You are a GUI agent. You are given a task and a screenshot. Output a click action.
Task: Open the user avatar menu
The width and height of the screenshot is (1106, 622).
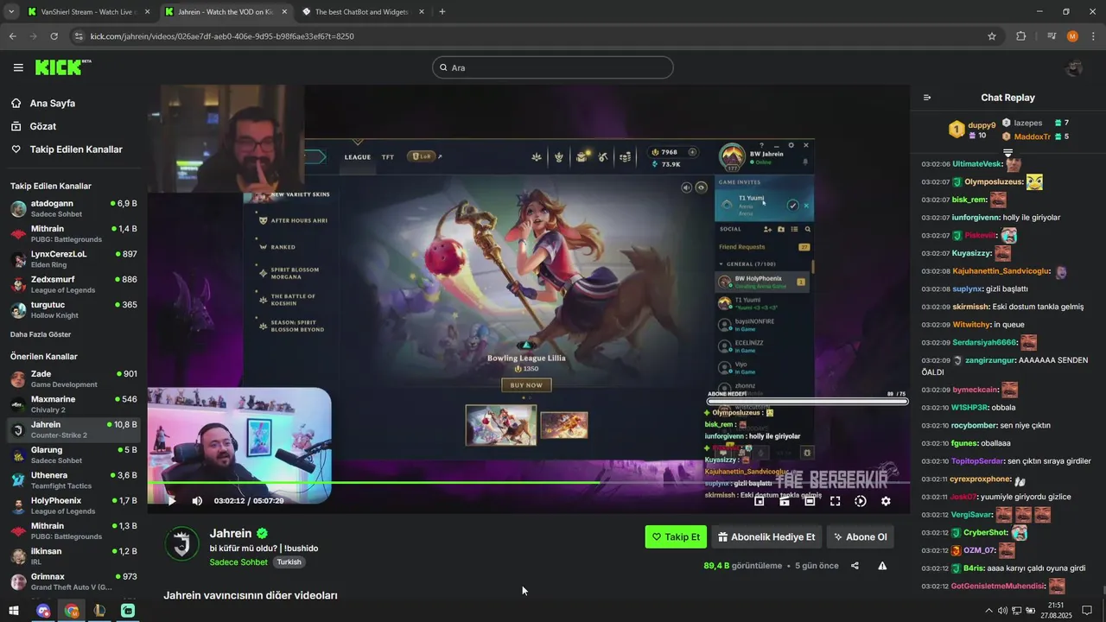coord(1074,67)
